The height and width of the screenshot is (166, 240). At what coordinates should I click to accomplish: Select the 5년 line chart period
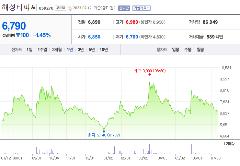[x=92, y=49]
